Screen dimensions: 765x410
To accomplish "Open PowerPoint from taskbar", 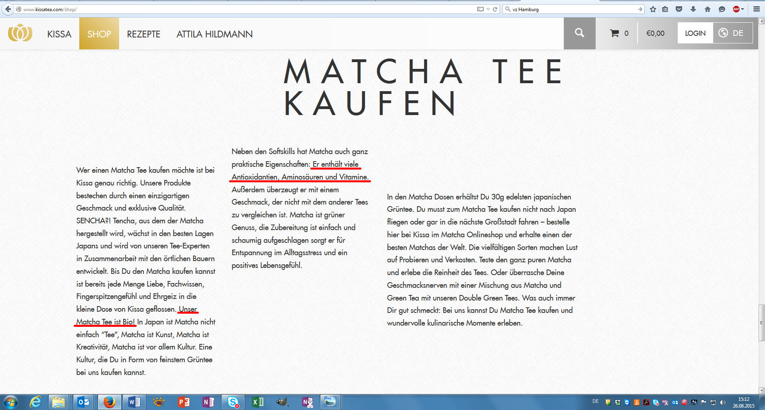I will [183, 402].
